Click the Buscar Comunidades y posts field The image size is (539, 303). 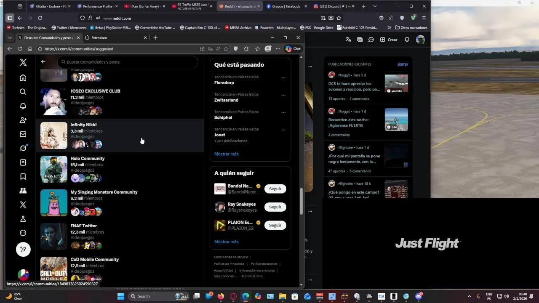[x=128, y=62]
